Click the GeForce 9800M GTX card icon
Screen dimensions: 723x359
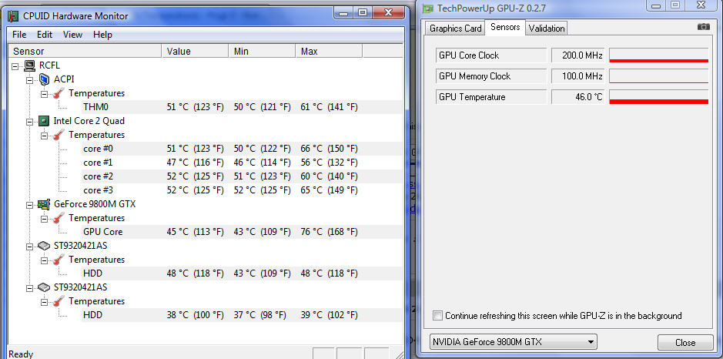[44, 204]
